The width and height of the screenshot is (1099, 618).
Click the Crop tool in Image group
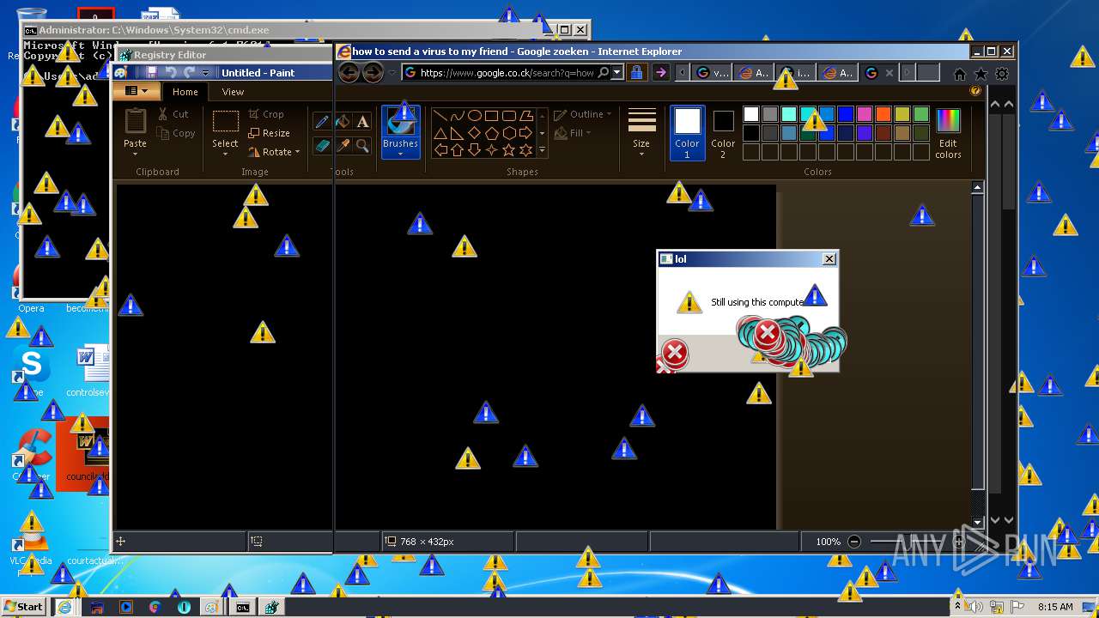pos(266,114)
